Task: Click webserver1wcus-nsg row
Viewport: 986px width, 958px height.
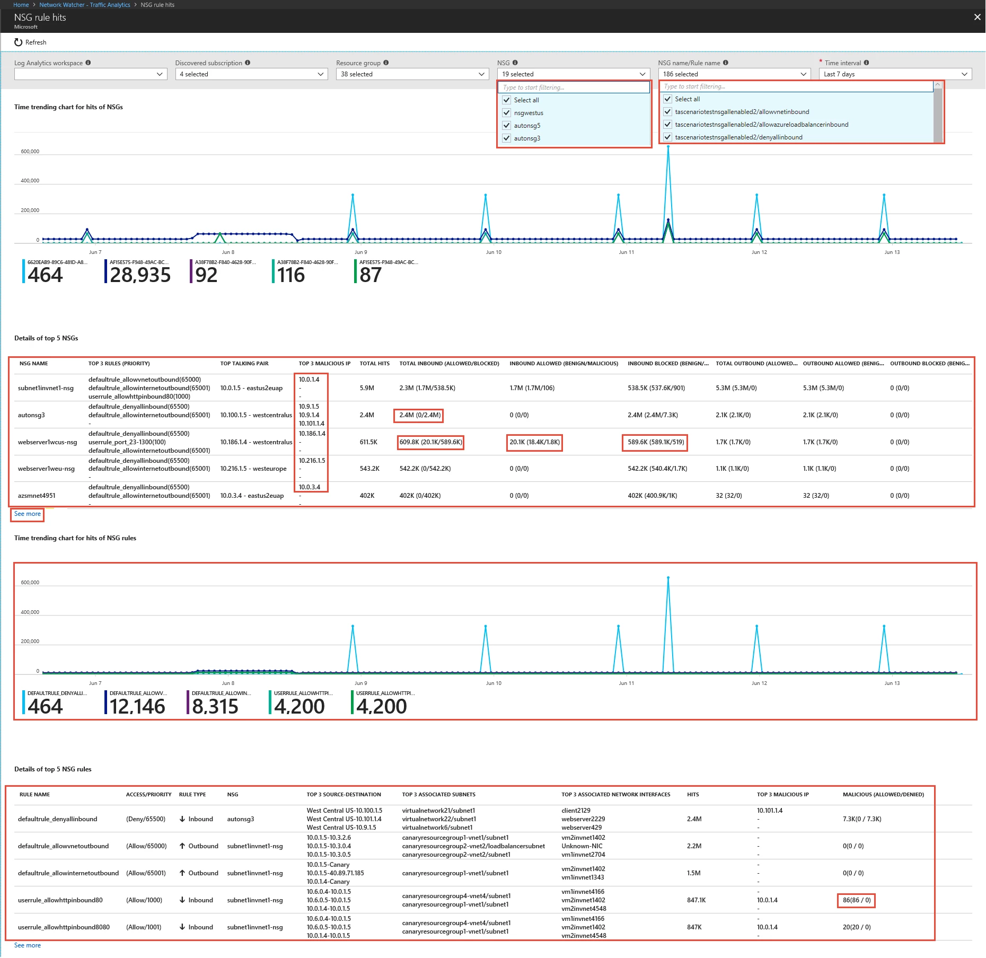Action: [x=493, y=442]
